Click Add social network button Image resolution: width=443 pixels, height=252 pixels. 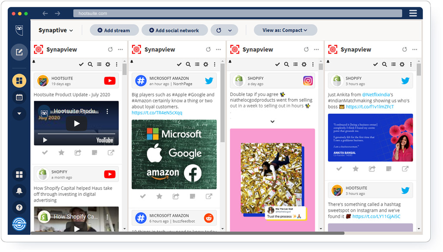(x=175, y=30)
